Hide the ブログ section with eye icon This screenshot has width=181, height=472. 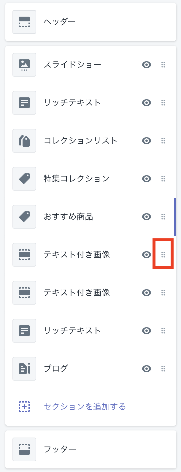coord(147,369)
